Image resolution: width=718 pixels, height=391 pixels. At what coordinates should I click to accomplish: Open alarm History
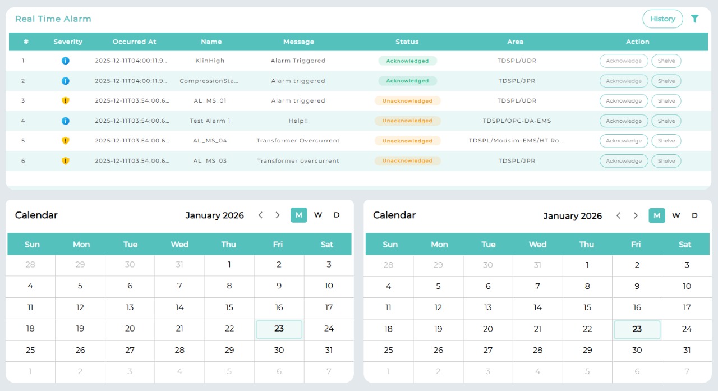(662, 19)
